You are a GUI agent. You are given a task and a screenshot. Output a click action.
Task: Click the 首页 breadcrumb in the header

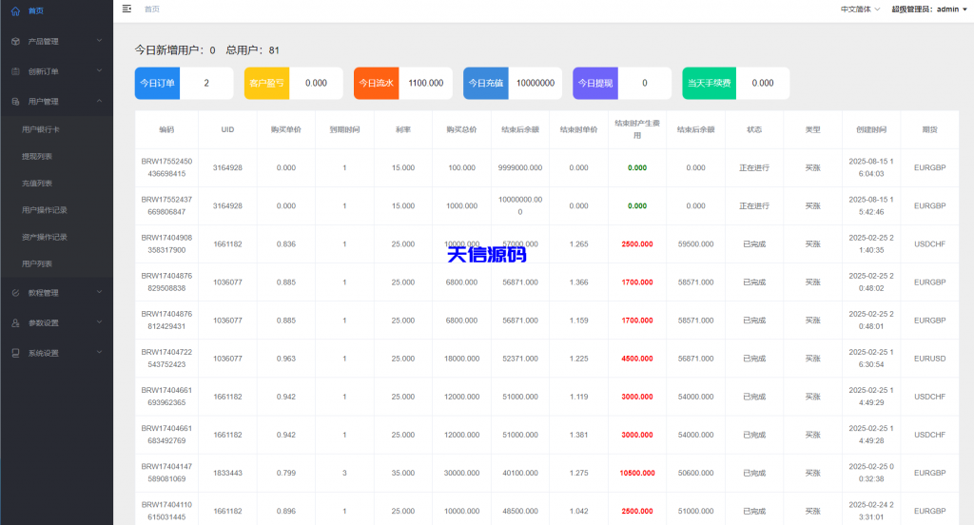151,10
